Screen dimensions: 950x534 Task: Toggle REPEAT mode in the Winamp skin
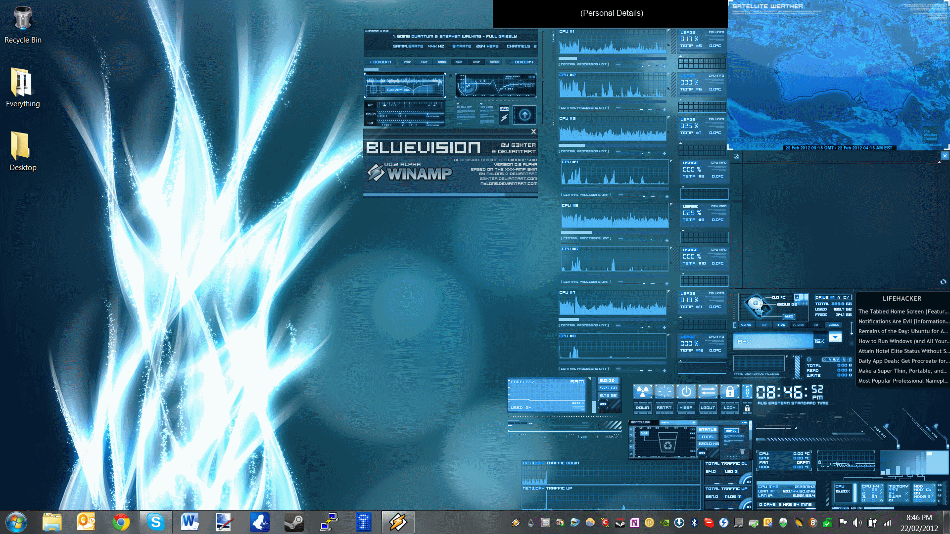[x=495, y=62]
